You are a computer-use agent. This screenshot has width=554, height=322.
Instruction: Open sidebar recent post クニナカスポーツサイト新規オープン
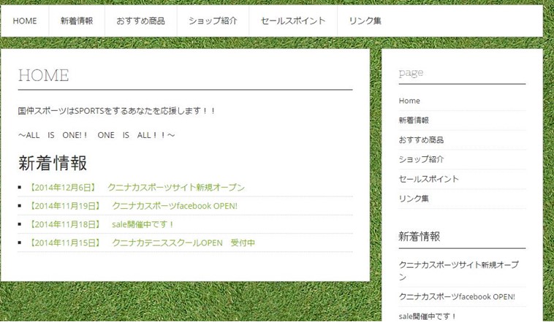[458, 271]
